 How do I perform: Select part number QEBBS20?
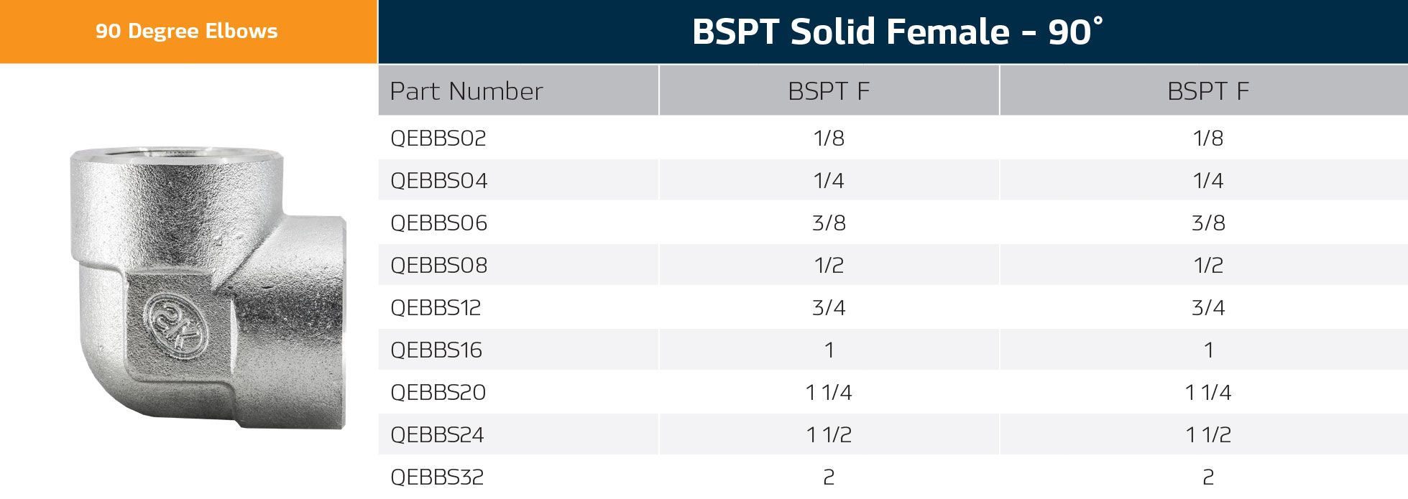tap(438, 392)
